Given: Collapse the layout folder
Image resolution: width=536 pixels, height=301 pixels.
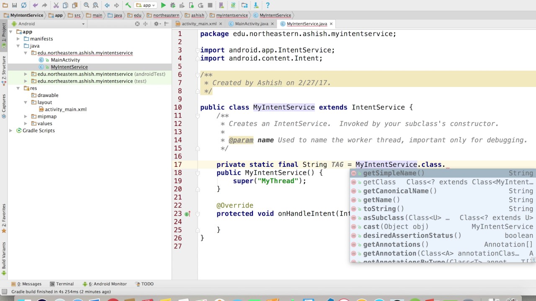Looking at the screenshot, I should pyautogui.click(x=26, y=102).
